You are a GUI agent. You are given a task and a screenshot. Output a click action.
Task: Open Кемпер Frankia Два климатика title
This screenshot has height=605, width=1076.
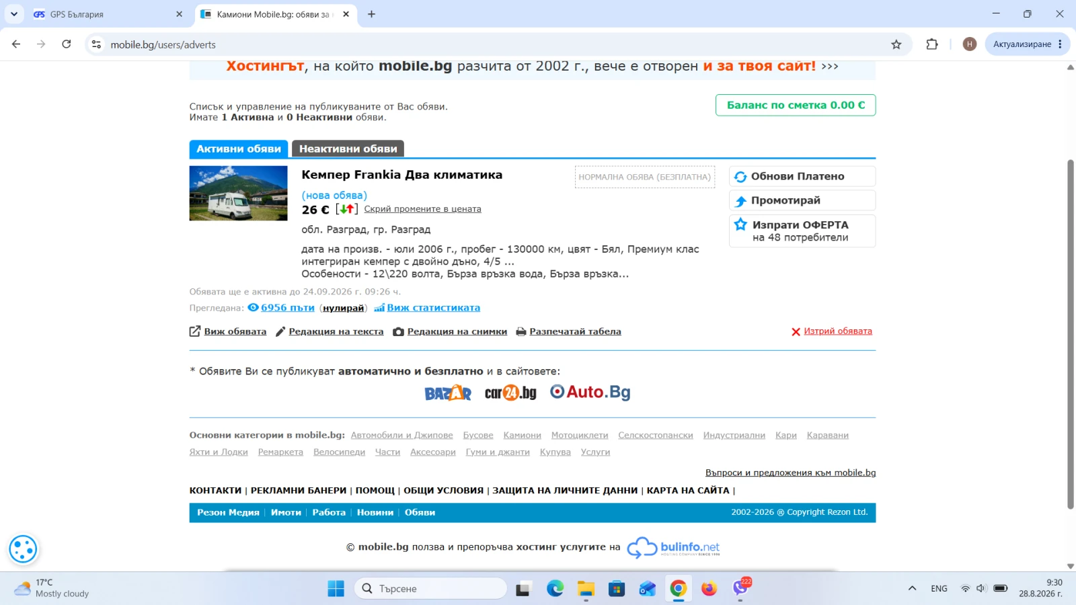pyautogui.click(x=401, y=175)
